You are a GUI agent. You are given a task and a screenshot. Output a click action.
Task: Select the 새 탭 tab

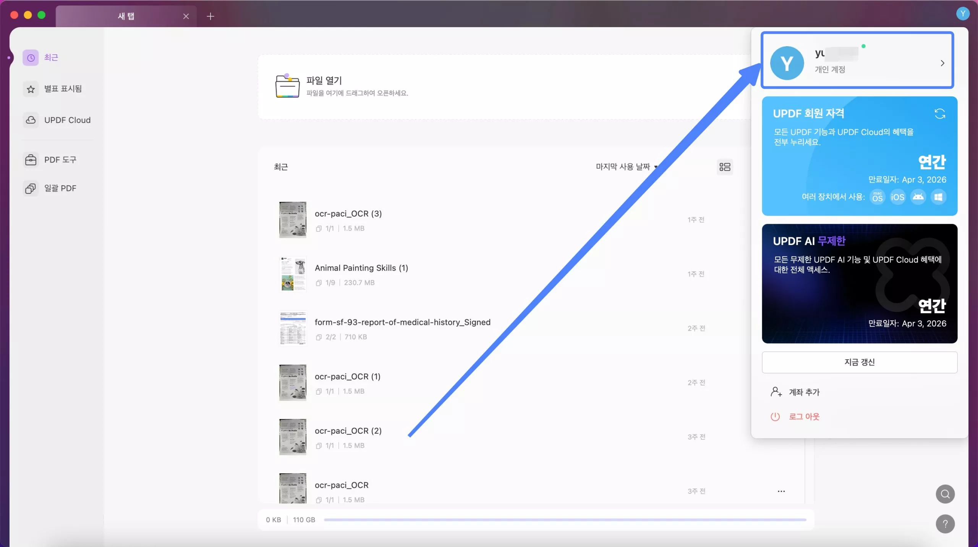pyautogui.click(x=126, y=16)
